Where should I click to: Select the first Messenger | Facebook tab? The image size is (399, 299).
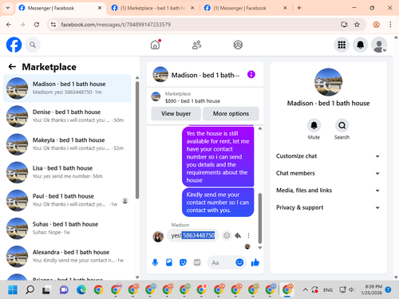click(x=60, y=8)
